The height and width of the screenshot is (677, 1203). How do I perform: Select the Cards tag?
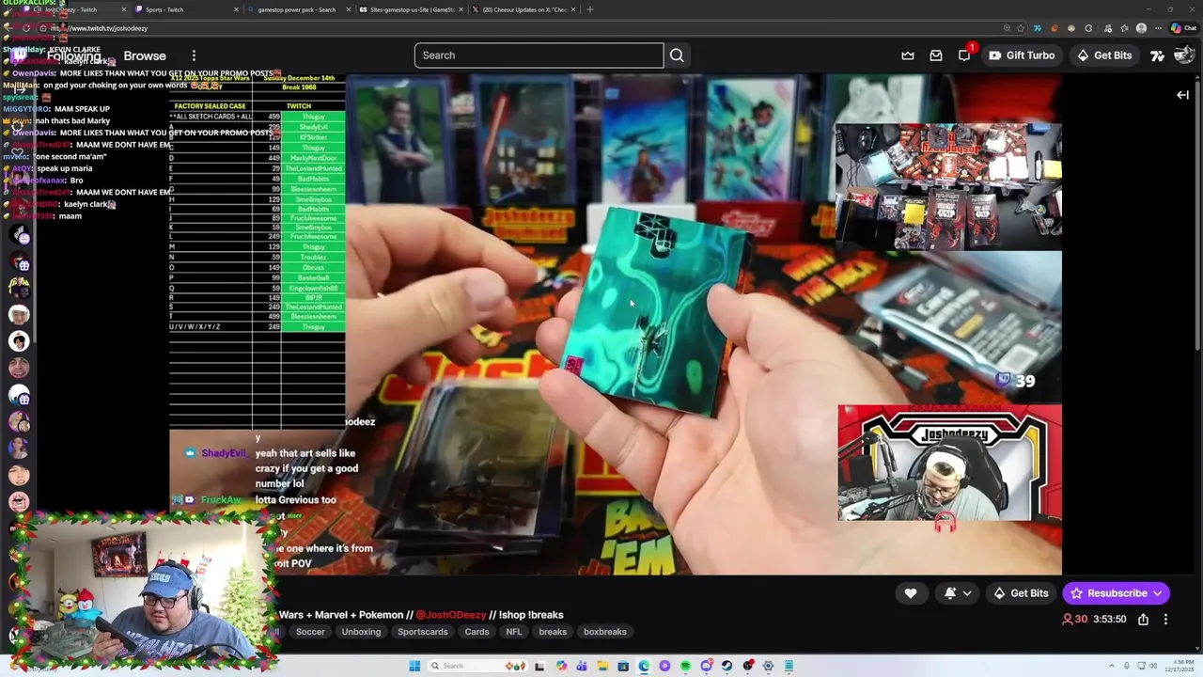point(477,632)
